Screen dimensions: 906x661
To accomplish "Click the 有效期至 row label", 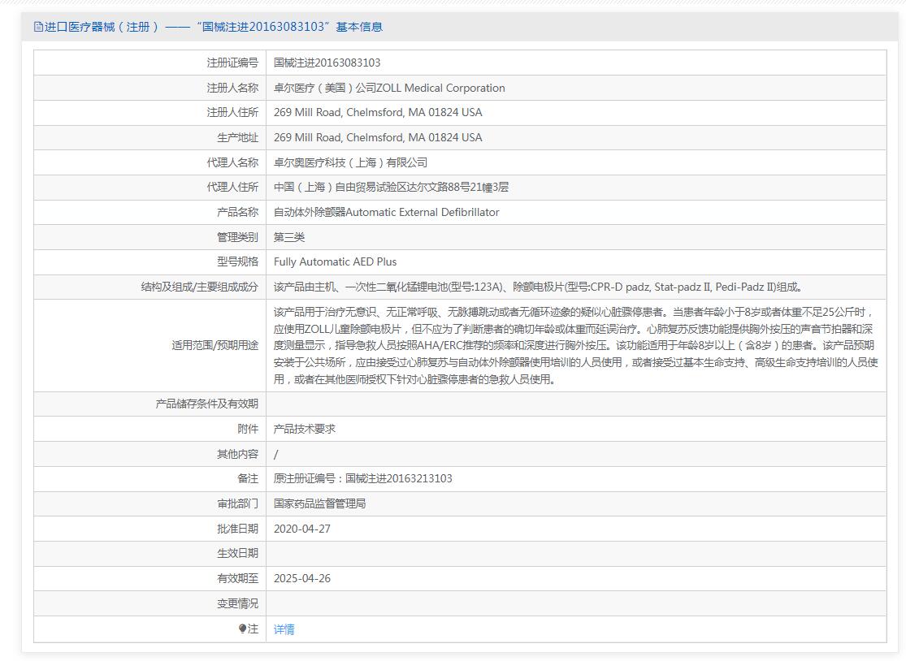I will coord(237,578).
